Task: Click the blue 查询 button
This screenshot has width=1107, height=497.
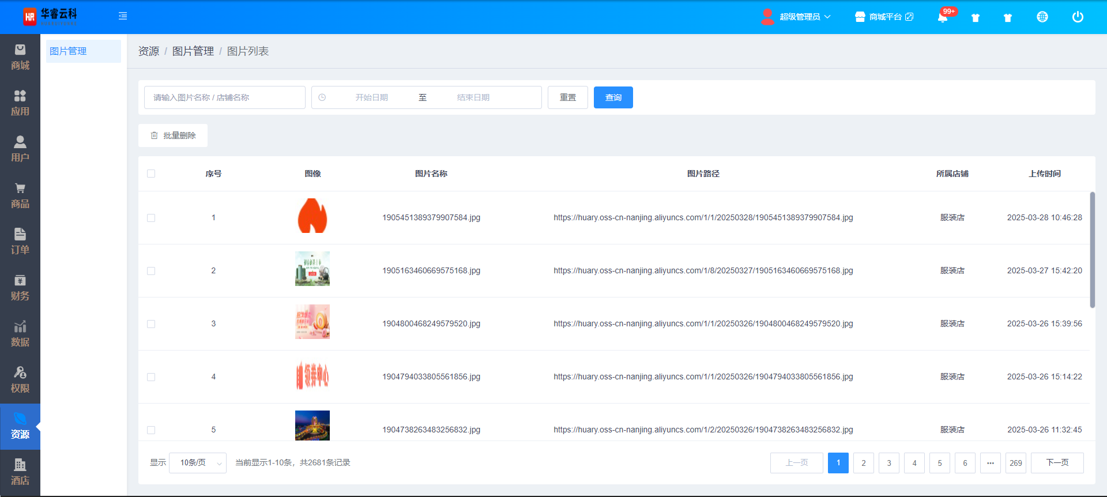Action: (x=613, y=97)
